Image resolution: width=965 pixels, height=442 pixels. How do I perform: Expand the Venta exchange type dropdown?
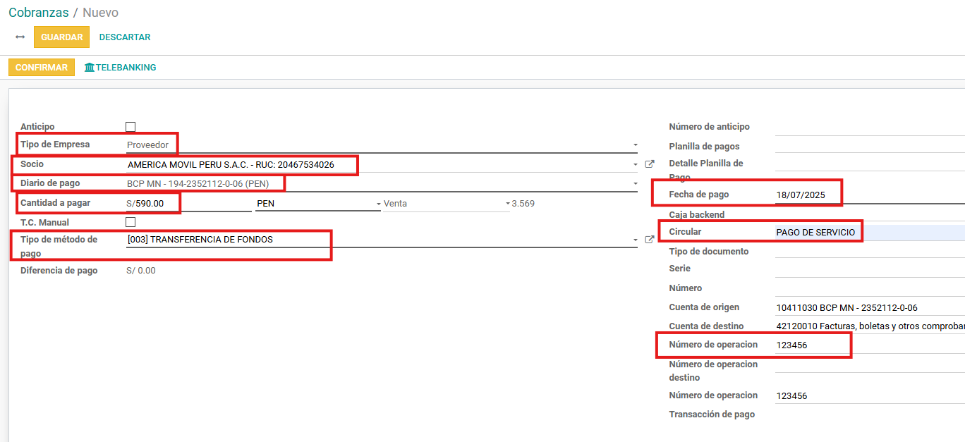(507, 204)
